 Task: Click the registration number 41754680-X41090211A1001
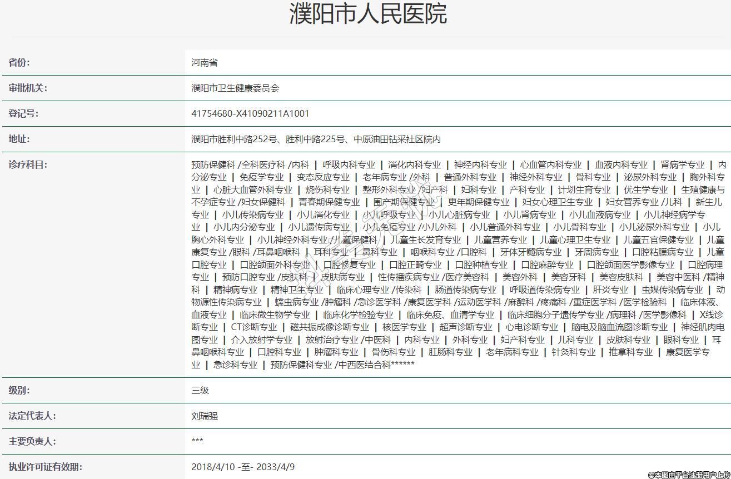tap(250, 113)
